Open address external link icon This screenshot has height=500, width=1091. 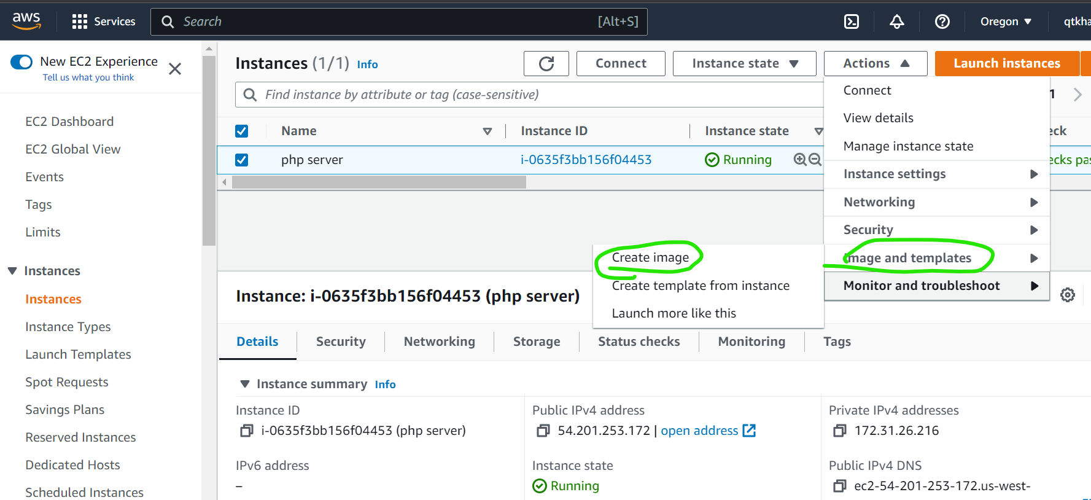pyautogui.click(x=749, y=431)
